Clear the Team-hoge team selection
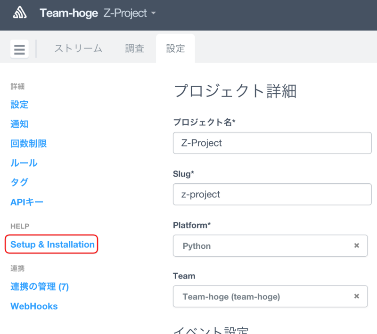Screen dimensions: 377x334 [x=357, y=296]
